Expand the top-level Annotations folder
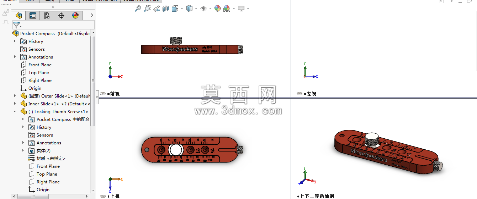Viewport: 477px width, 199px height. click(15, 57)
